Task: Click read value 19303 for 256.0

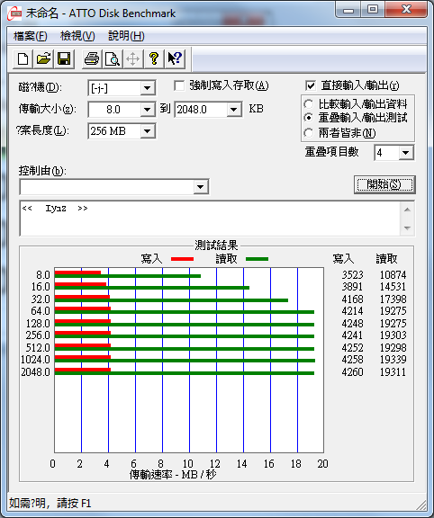Action: pyautogui.click(x=393, y=335)
